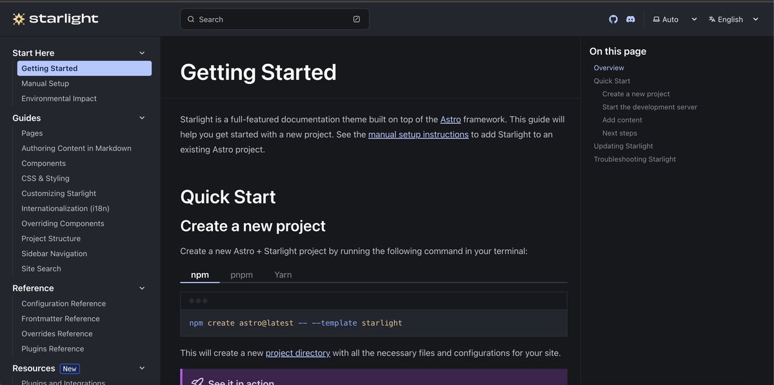Jump to Troubleshooting Starlight section
The width and height of the screenshot is (774, 385).
coord(635,159)
